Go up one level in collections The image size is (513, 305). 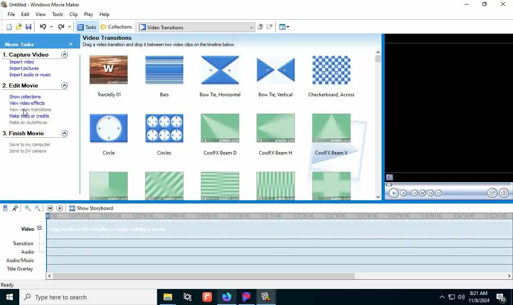[x=261, y=27]
